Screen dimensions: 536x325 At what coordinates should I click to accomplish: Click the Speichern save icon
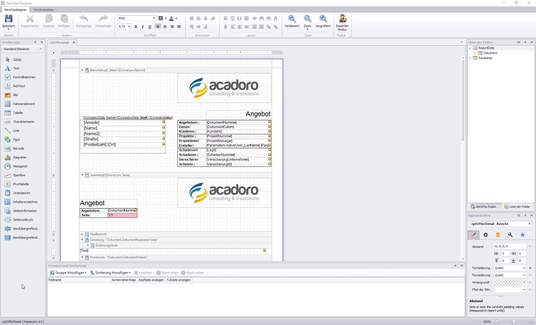pos(8,19)
